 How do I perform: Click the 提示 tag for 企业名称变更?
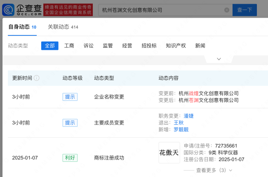(x=70, y=97)
